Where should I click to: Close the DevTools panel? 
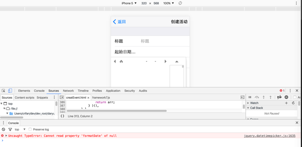pos(297,90)
